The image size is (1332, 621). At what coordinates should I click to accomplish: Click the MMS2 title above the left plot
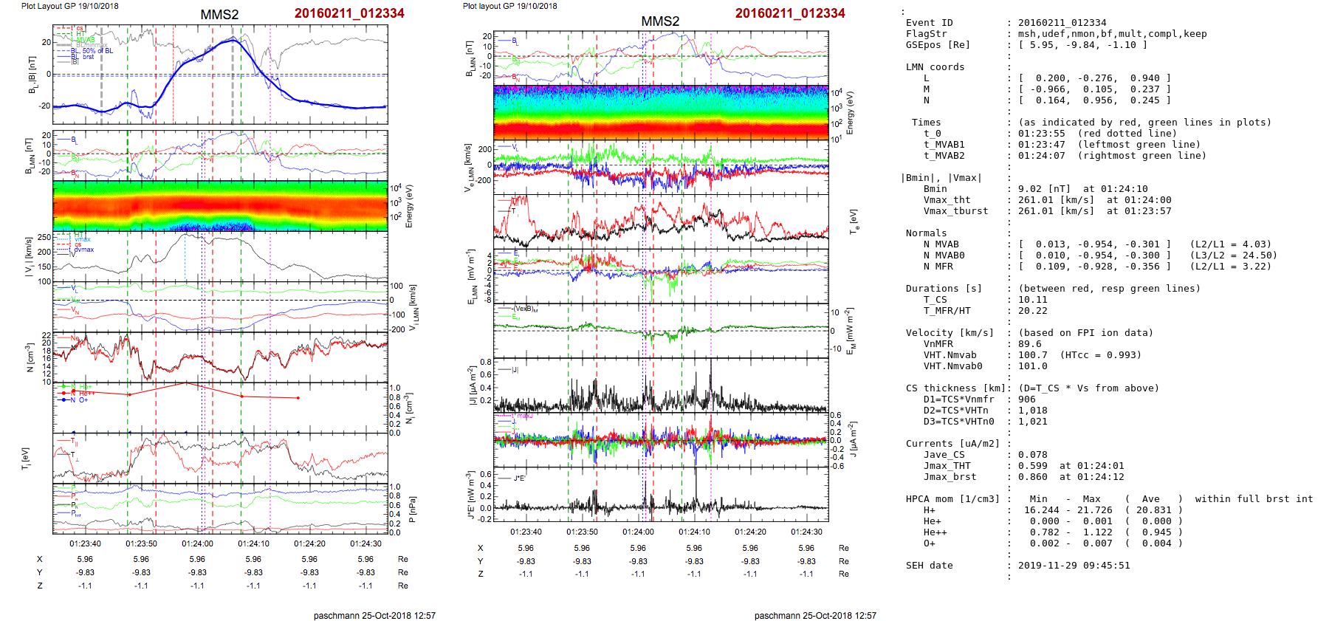tap(219, 15)
